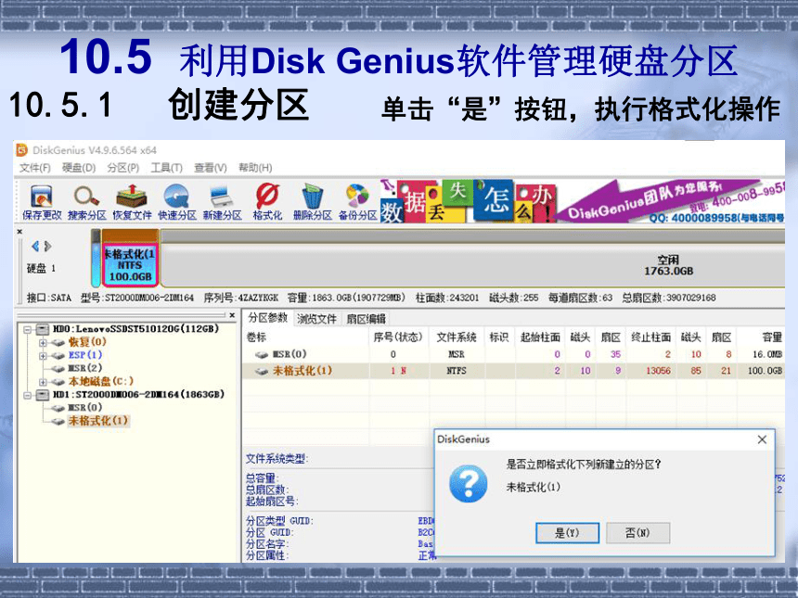The image size is (798, 598).
Task: Click the 终止柱面 column header
Action: click(650, 337)
